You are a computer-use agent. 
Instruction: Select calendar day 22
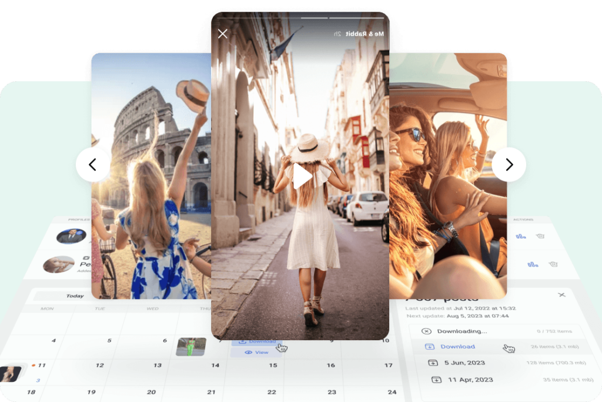click(272, 392)
